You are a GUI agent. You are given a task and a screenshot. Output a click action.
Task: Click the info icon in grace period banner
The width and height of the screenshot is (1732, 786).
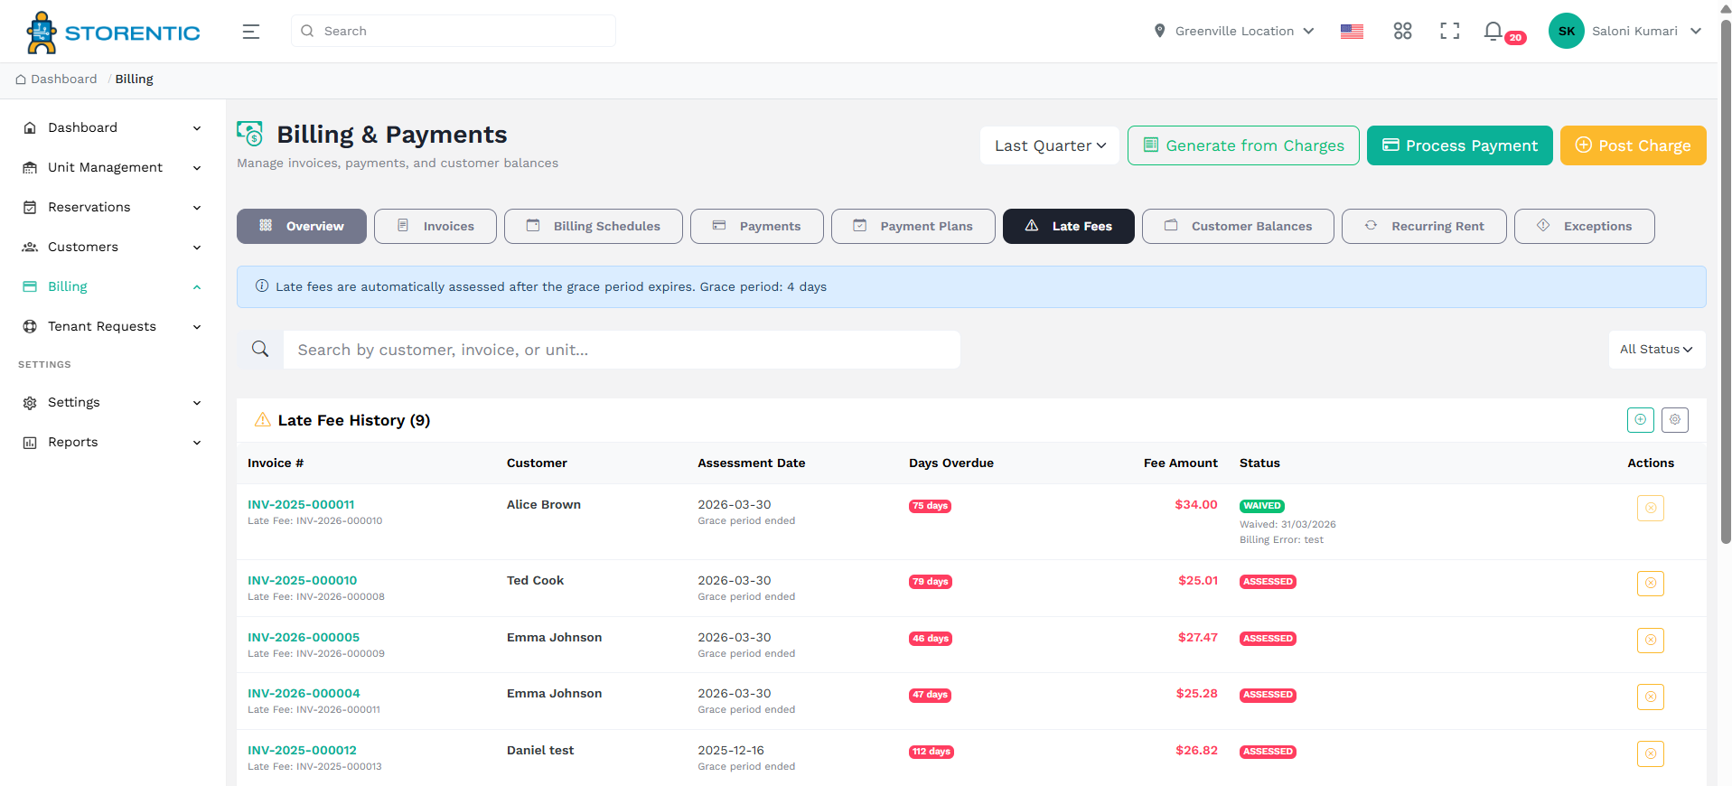pos(262,286)
